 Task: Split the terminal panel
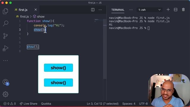[x=175, y=10]
